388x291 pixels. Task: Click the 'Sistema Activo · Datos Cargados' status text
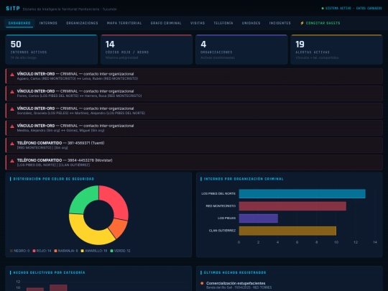[x=354, y=9]
